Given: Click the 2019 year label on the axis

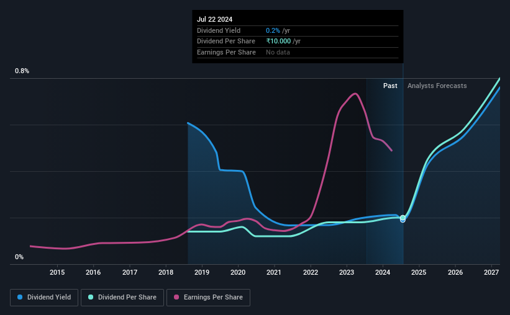Looking at the screenshot, I should click(x=202, y=272).
